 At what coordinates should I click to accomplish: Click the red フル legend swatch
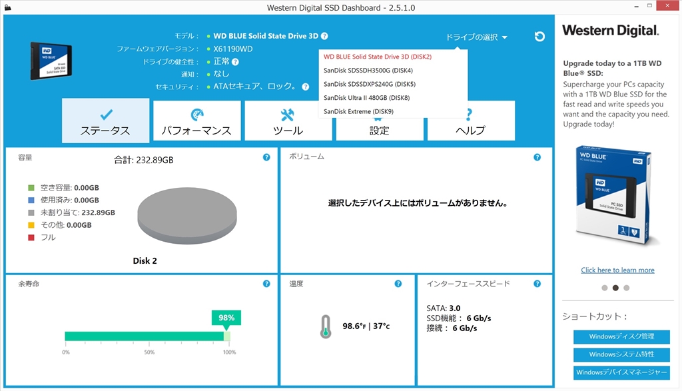(x=31, y=238)
